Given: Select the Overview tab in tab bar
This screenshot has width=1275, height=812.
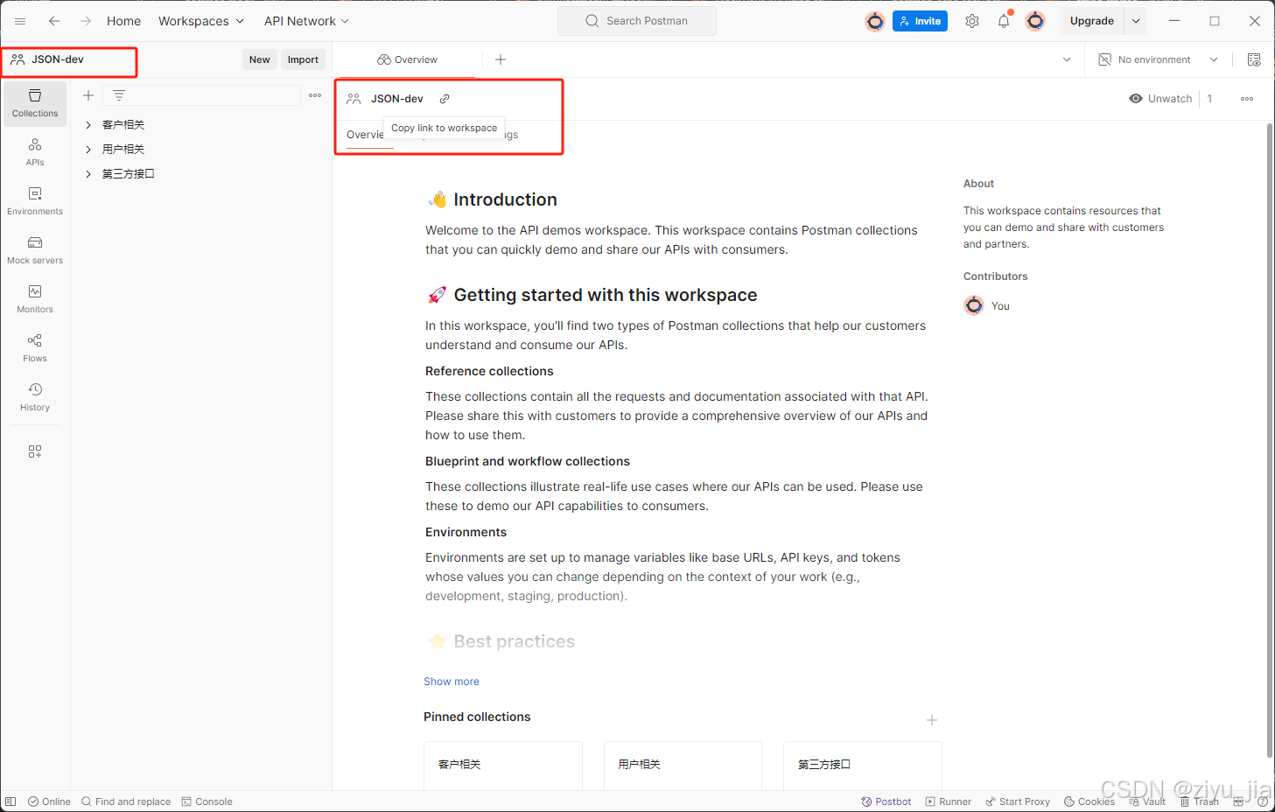Looking at the screenshot, I should (x=407, y=59).
